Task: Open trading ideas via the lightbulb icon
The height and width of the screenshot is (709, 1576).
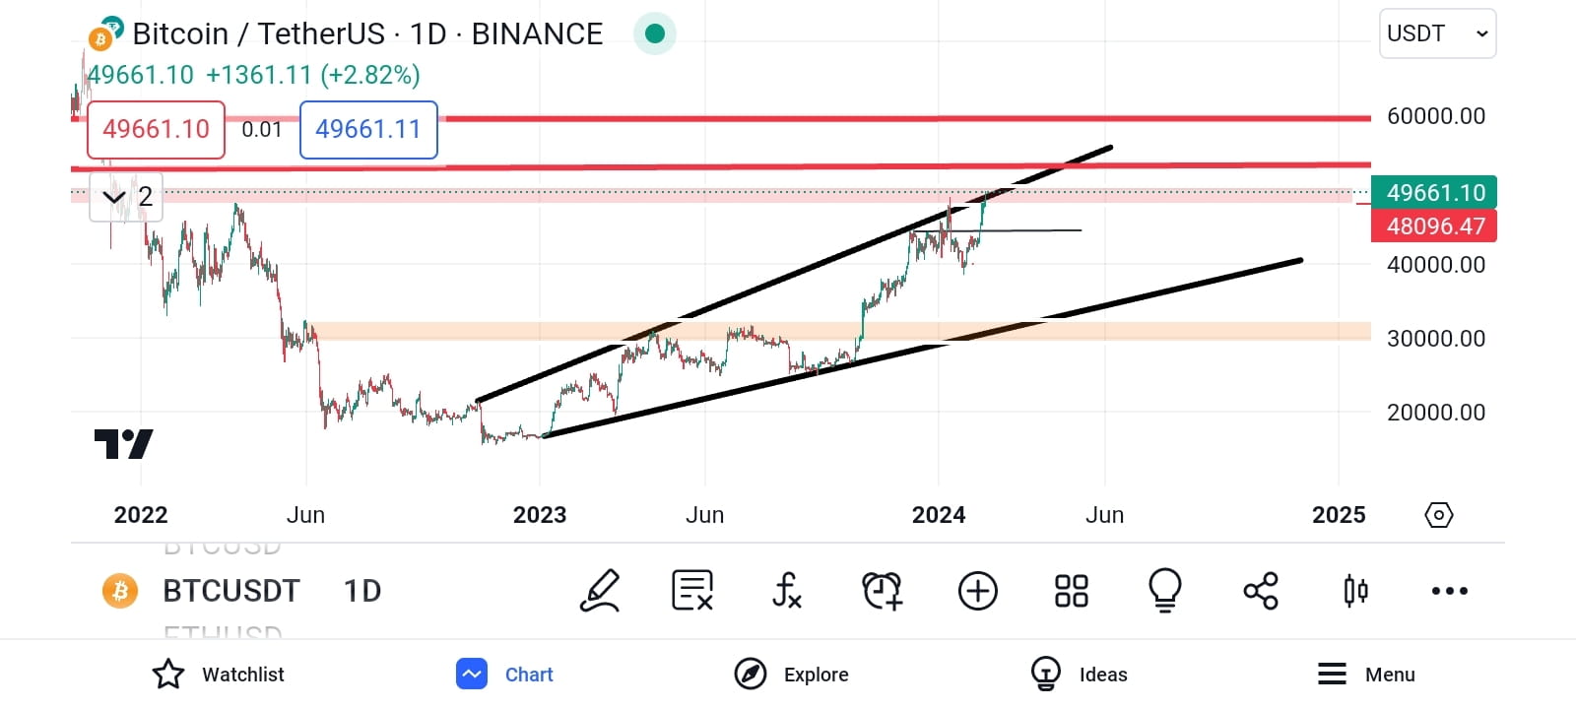Action: pyautogui.click(x=1165, y=591)
